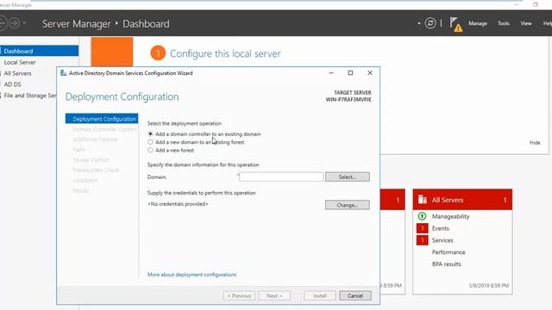Click the orange Quick Start tile

[x=112, y=52]
